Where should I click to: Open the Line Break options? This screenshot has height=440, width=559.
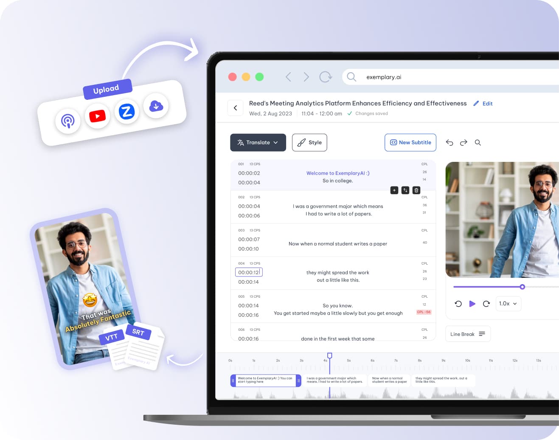pos(468,334)
